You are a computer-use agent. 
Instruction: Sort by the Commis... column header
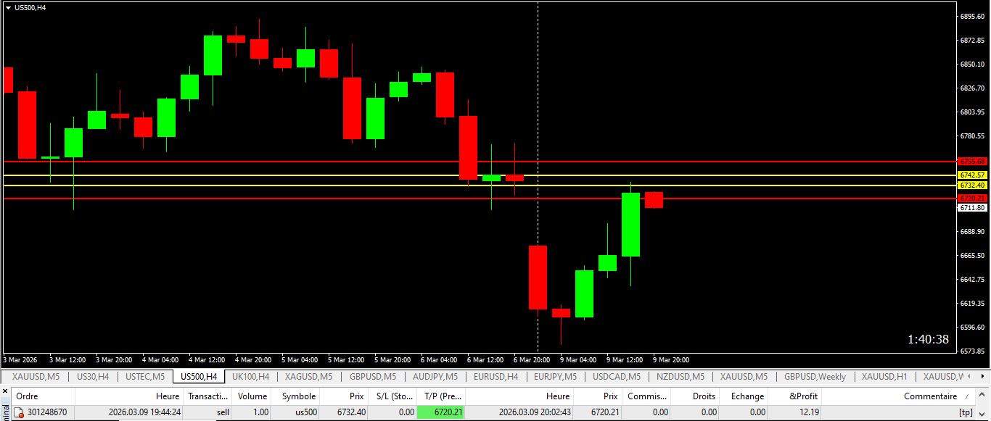(x=646, y=396)
